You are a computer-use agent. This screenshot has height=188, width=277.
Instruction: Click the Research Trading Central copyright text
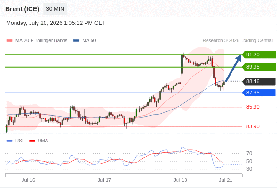click(x=238, y=41)
